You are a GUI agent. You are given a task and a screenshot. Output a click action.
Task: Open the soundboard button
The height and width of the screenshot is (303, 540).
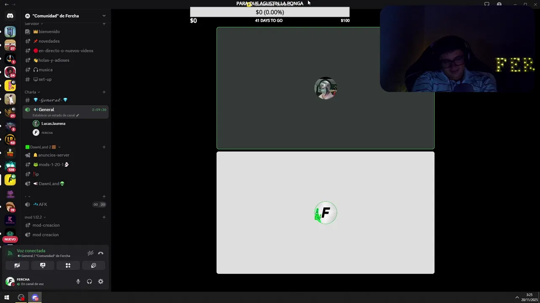coord(94,266)
